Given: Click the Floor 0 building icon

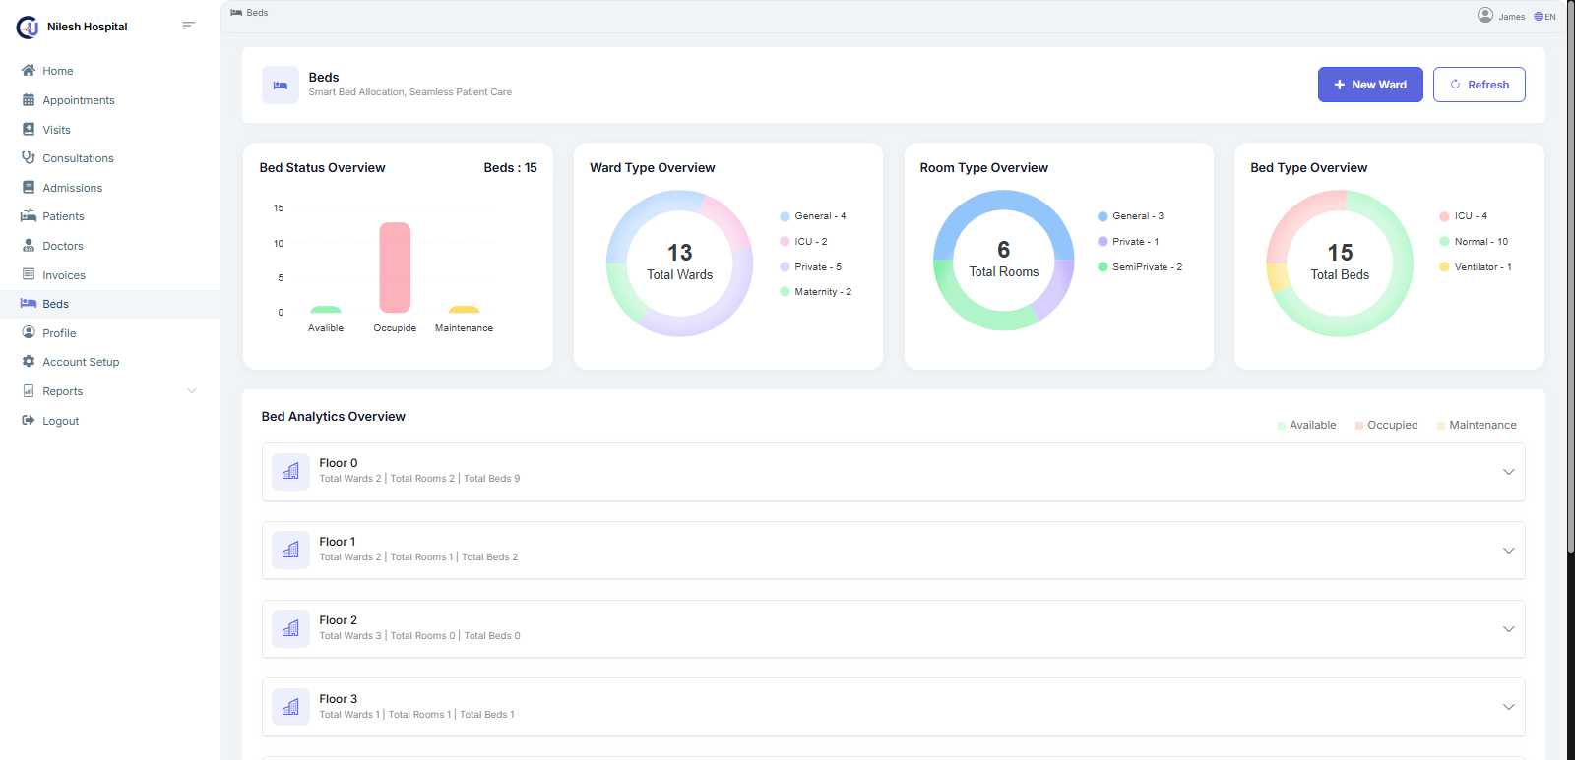Looking at the screenshot, I should click(x=290, y=472).
